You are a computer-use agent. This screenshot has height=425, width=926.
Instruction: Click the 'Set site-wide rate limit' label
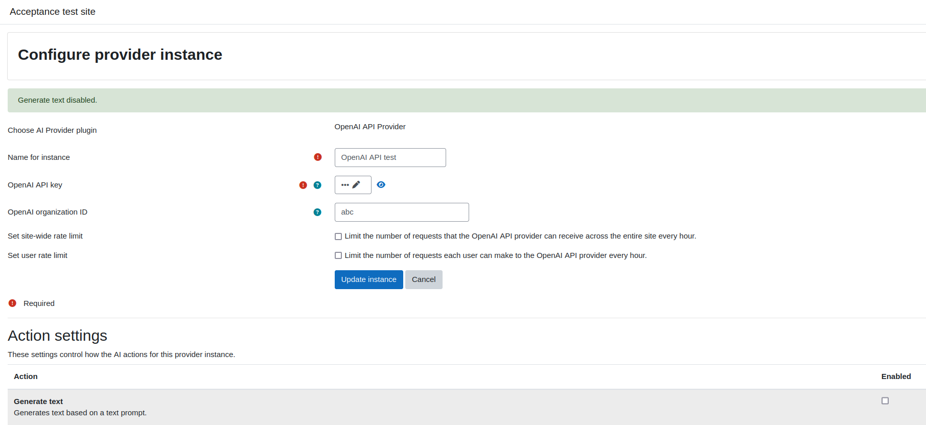45,236
